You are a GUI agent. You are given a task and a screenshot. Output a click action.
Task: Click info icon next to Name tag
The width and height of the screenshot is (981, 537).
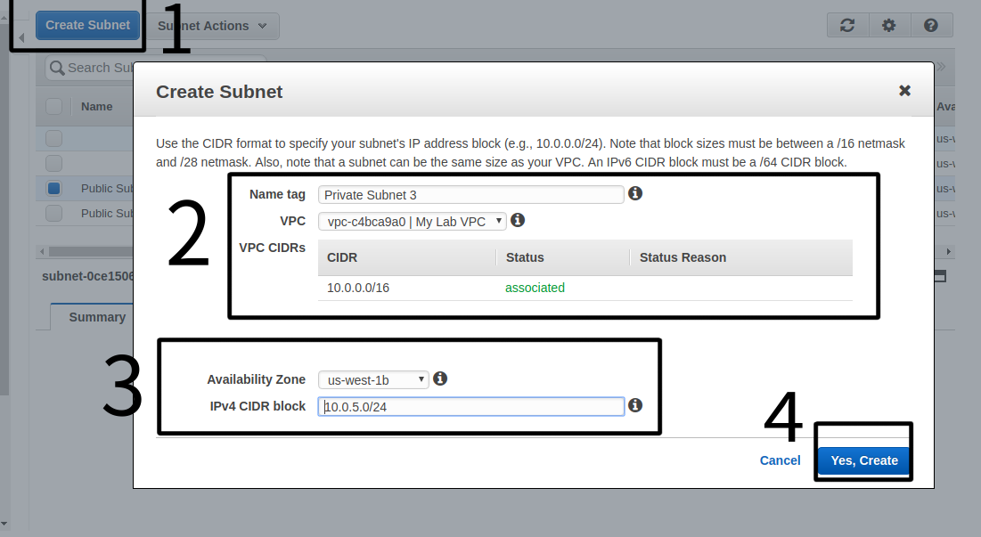tap(635, 193)
